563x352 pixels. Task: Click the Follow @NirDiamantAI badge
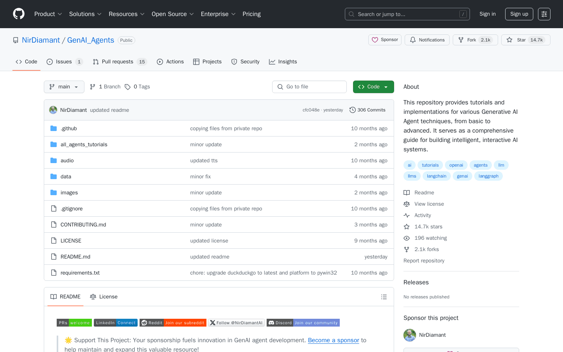tap(236, 323)
